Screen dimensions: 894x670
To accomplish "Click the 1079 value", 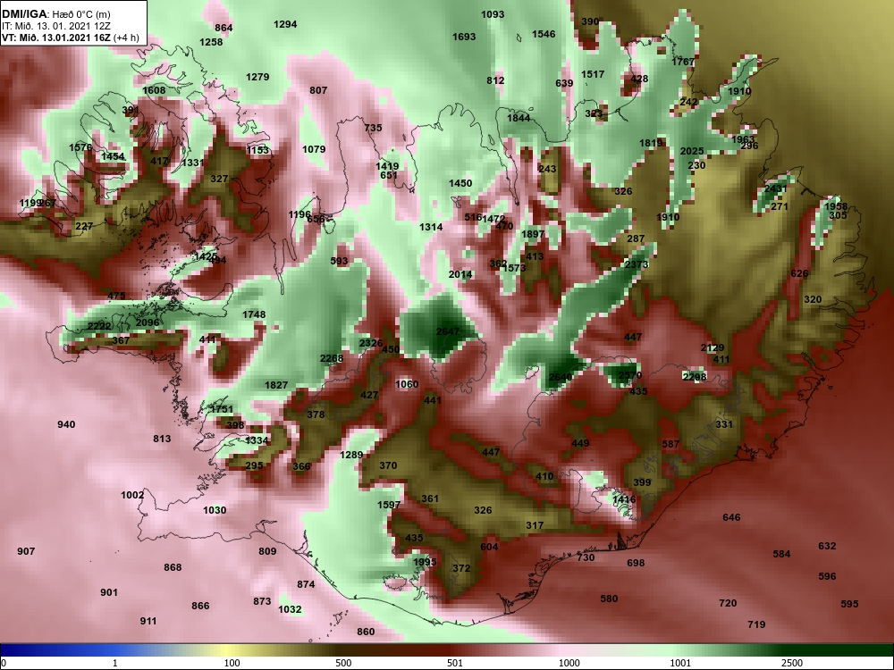I will click(x=314, y=149).
